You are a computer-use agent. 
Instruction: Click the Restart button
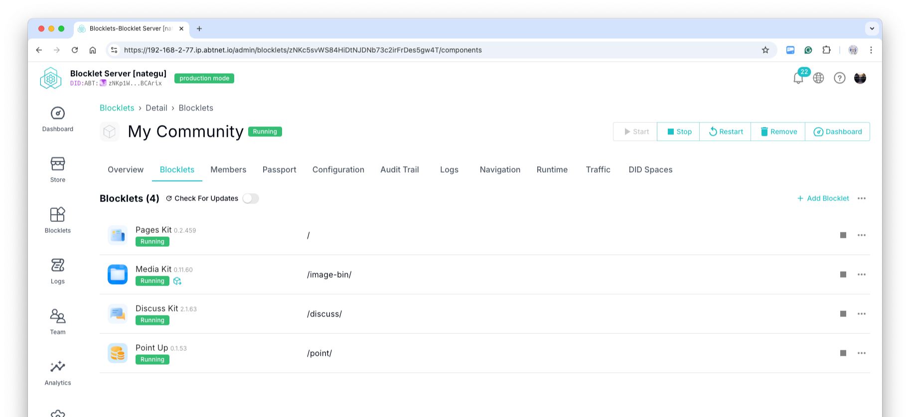point(725,132)
